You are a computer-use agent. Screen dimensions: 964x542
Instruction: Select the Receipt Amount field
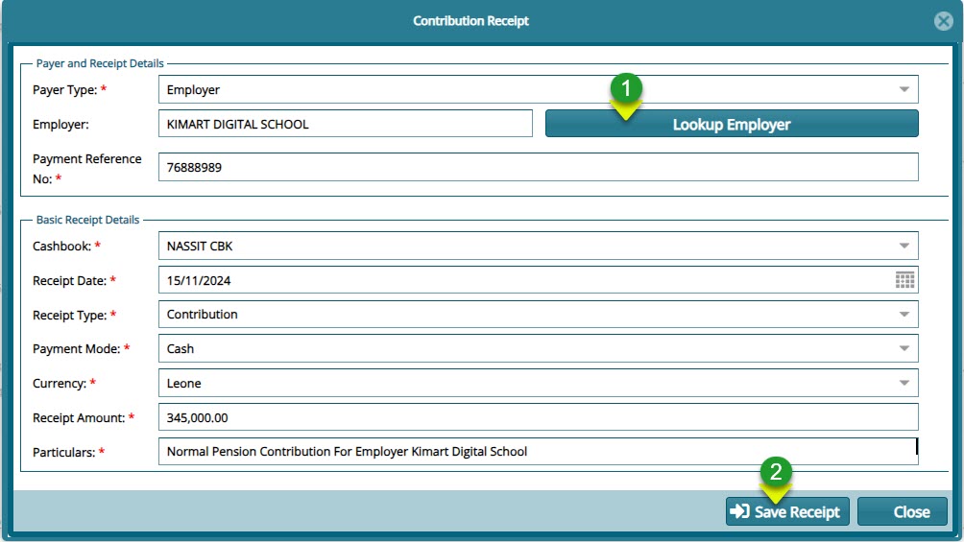pos(538,417)
